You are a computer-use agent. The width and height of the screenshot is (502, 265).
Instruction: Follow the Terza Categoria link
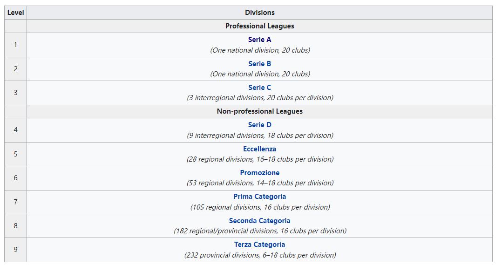point(259,245)
